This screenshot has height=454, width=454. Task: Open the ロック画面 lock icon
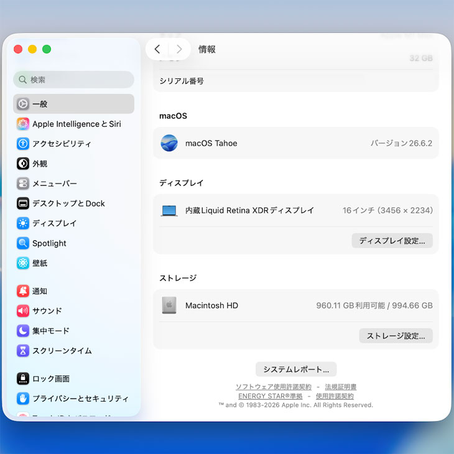(x=23, y=378)
